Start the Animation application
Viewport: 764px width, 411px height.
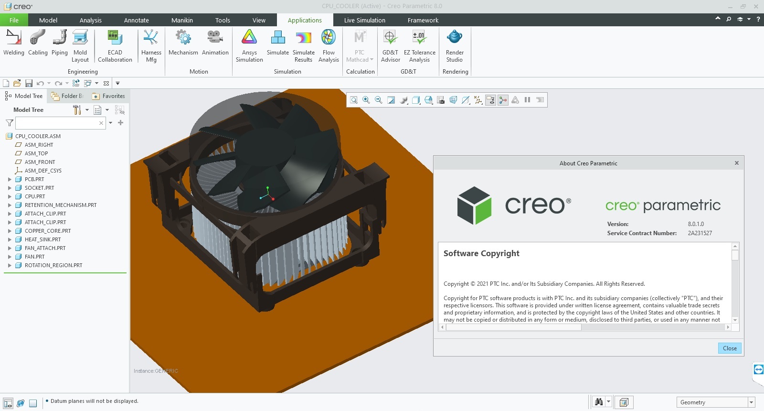click(x=215, y=43)
